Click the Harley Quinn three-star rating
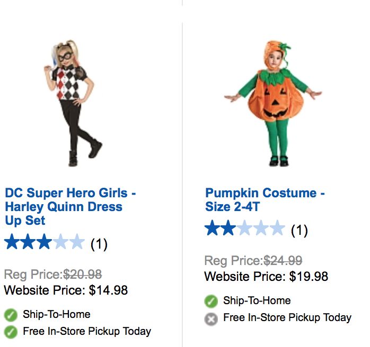Image resolution: width=370 pixels, height=347 pixels. click(x=45, y=243)
